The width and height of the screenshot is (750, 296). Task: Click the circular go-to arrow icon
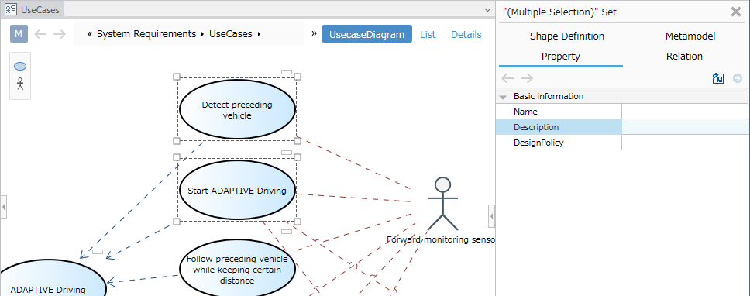(x=738, y=78)
